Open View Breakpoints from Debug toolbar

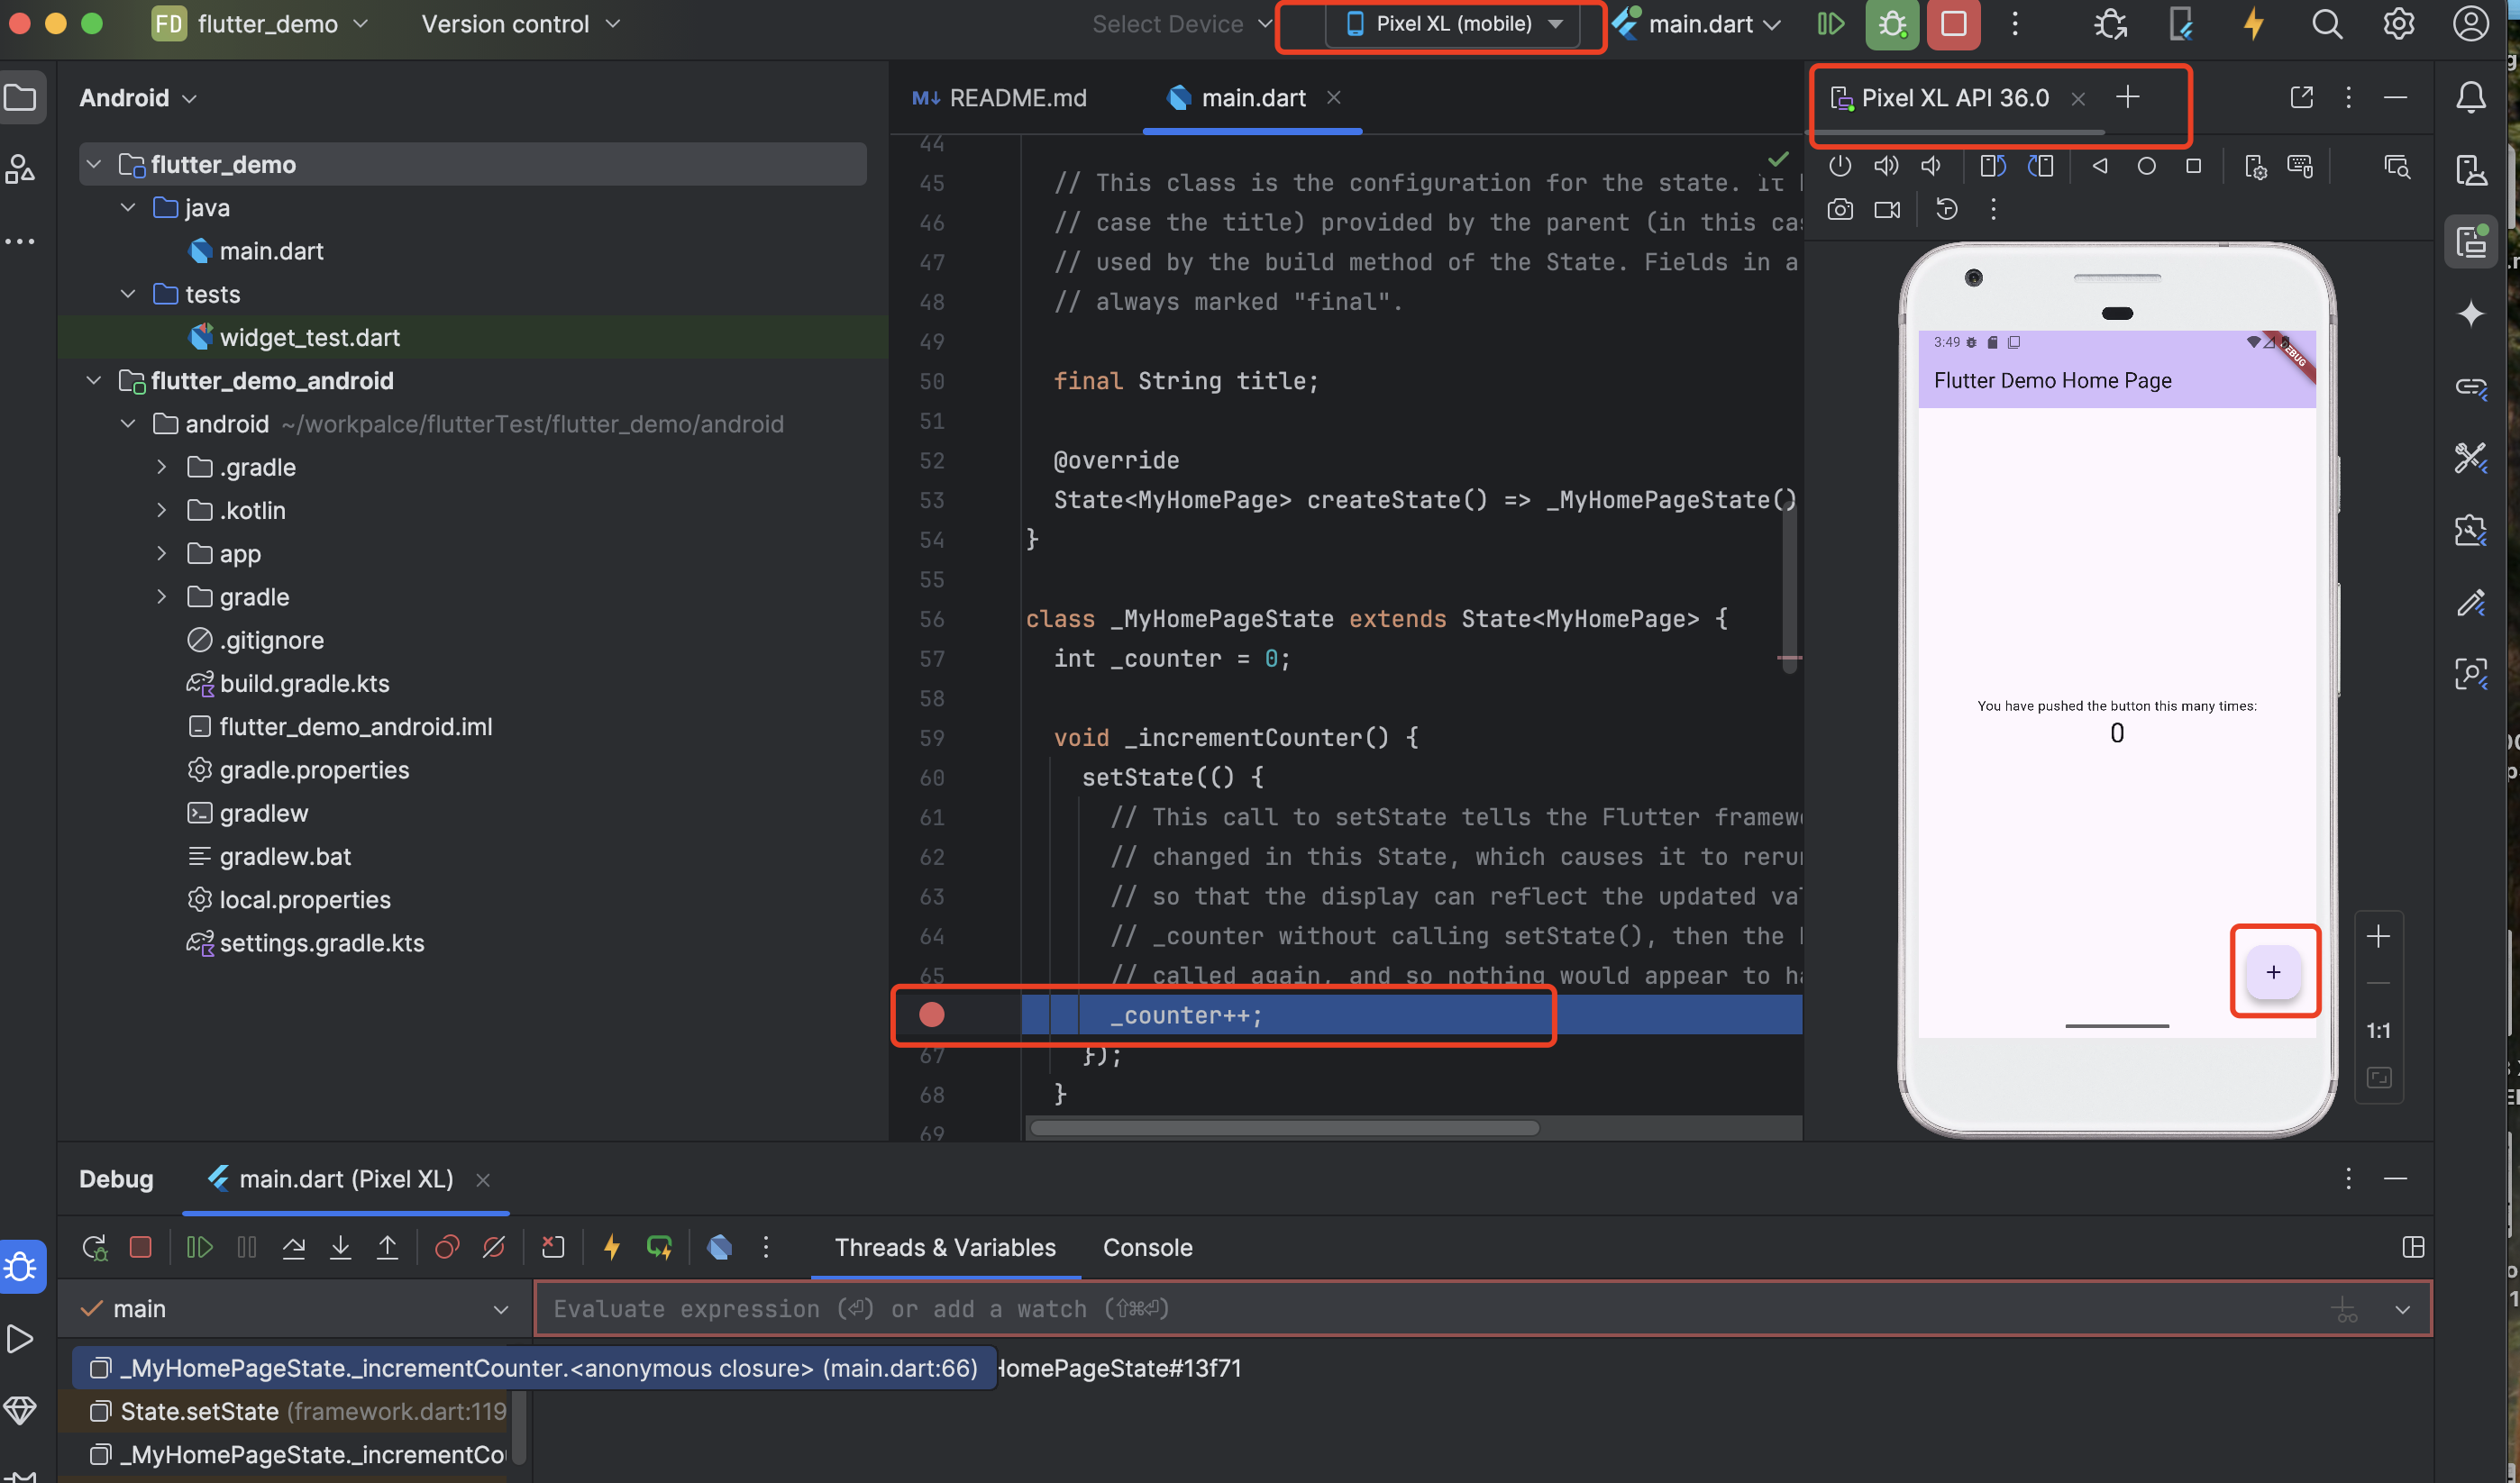coord(447,1247)
